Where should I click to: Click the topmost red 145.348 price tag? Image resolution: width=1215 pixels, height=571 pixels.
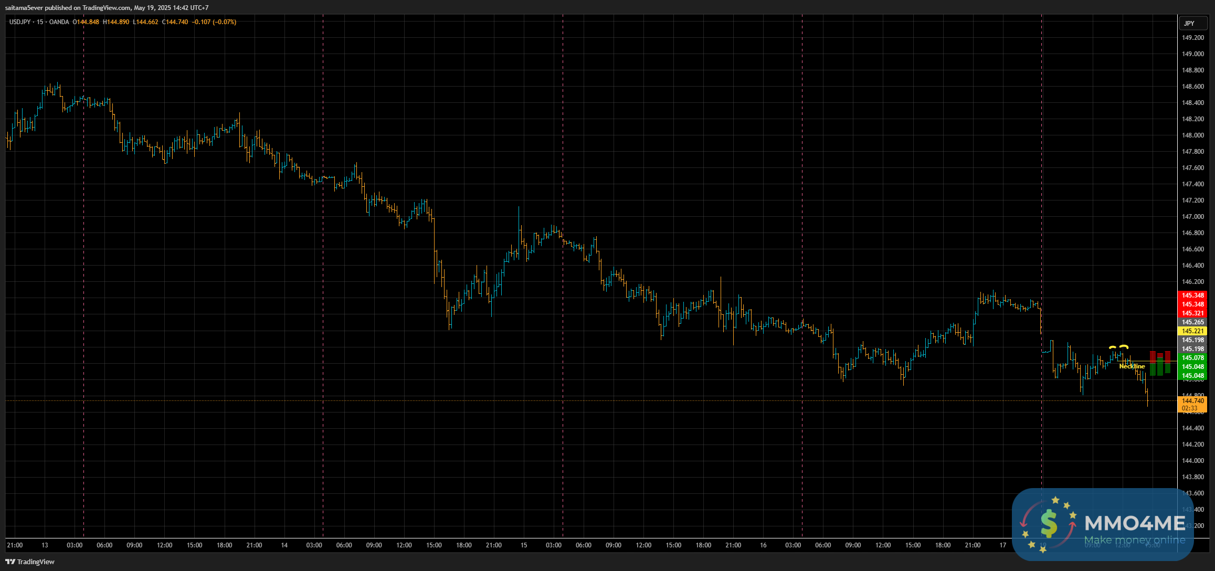(x=1192, y=295)
